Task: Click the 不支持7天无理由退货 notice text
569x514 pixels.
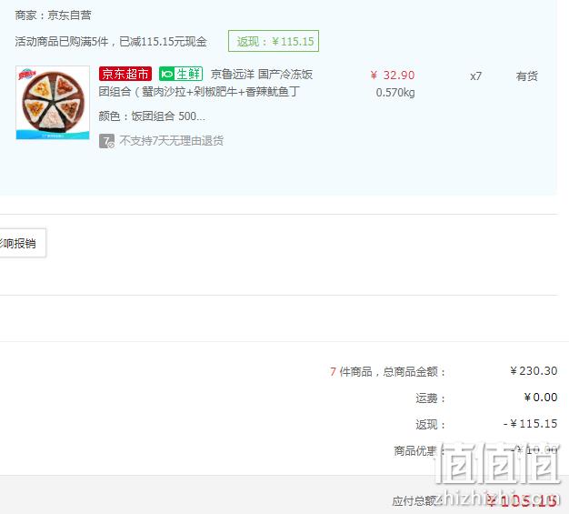Action: tap(171, 141)
